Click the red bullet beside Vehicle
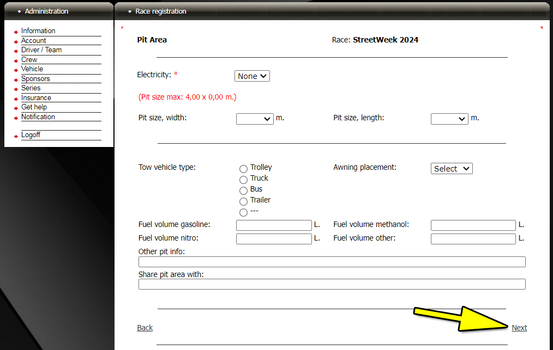553x350 pixels. (16, 70)
